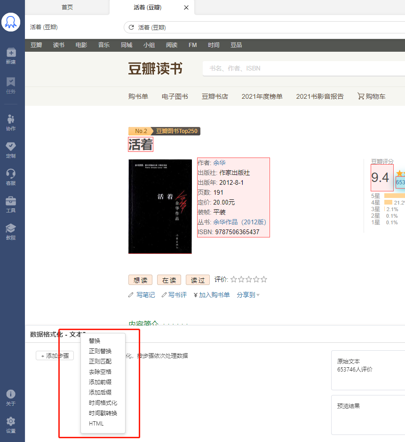This screenshot has height=442, width=405.
Task: Click the 读过 button
Action: [198, 280]
